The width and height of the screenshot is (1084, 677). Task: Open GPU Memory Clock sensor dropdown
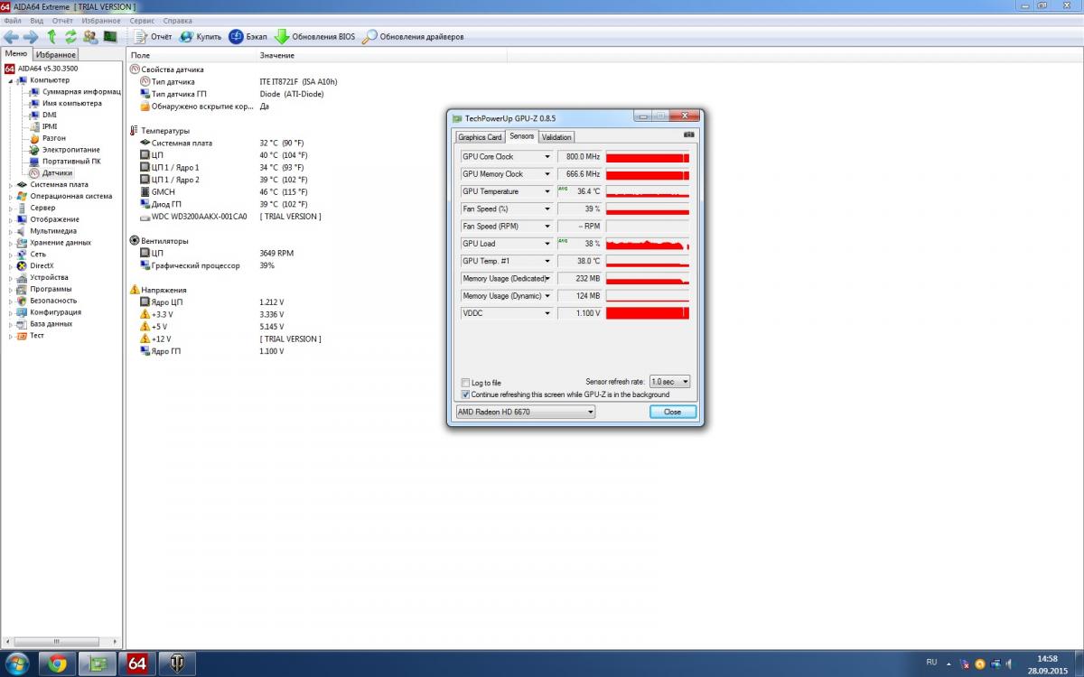coord(547,174)
